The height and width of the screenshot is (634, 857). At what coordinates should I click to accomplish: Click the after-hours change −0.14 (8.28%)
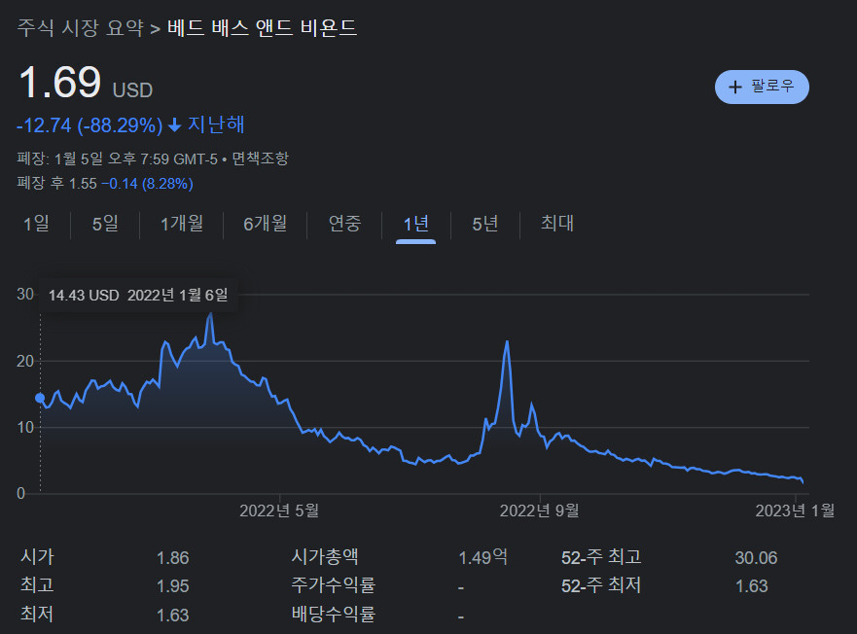(x=147, y=184)
